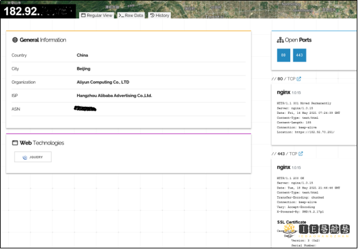Open external link icon next to 80 / TCP
Viewport: 358px width, 249px height.
(x=298, y=79)
